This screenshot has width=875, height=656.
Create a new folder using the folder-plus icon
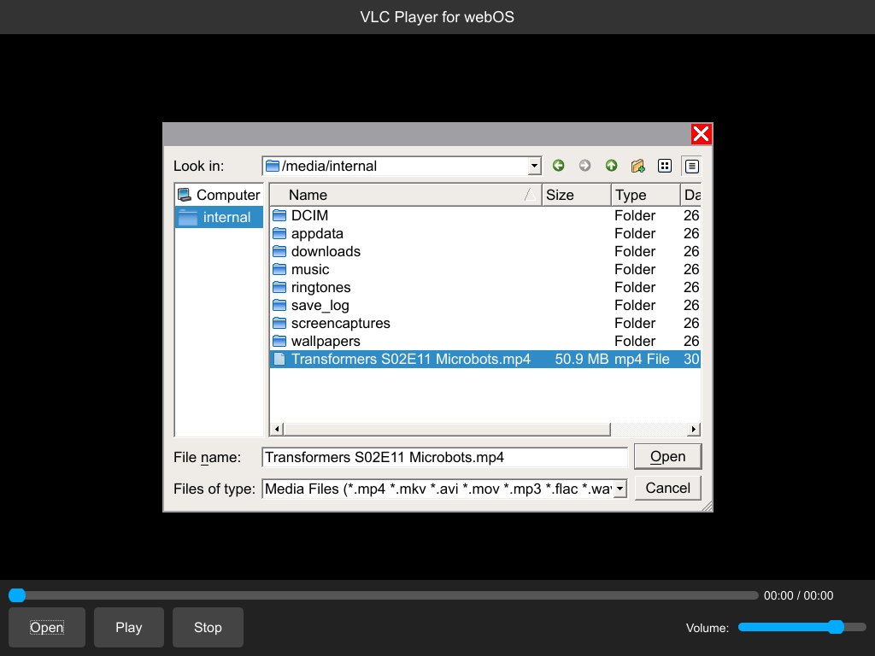pos(637,166)
